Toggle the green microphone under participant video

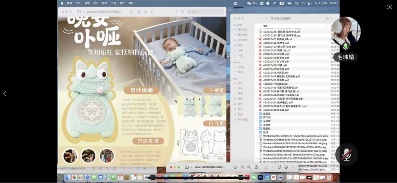(345, 47)
